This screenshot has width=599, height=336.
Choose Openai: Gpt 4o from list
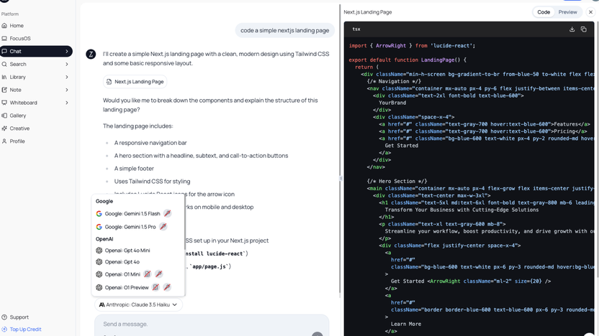click(x=122, y=262)
